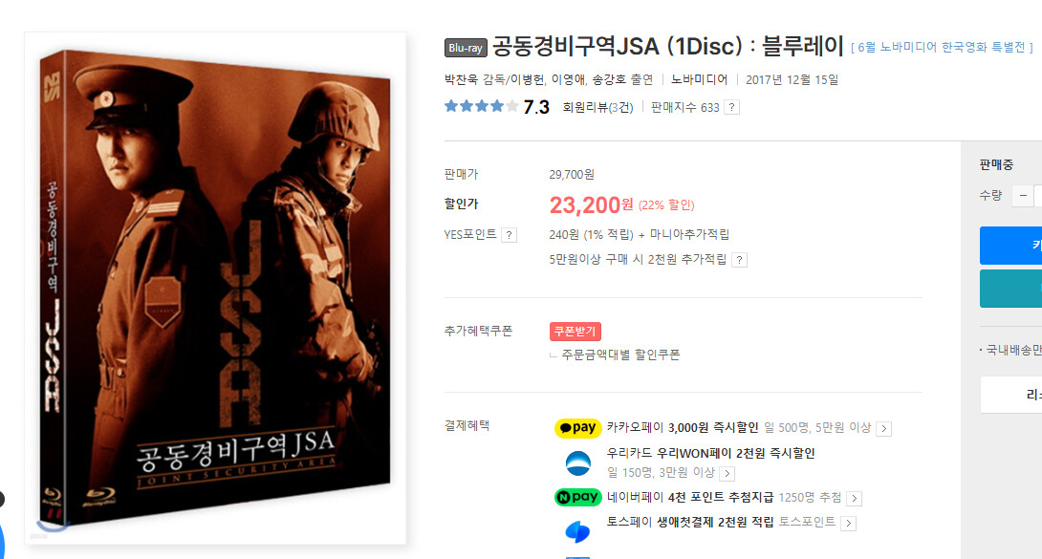Click help icon next to 판매지수 633
Screen dimensions: 1042x559
731,108
